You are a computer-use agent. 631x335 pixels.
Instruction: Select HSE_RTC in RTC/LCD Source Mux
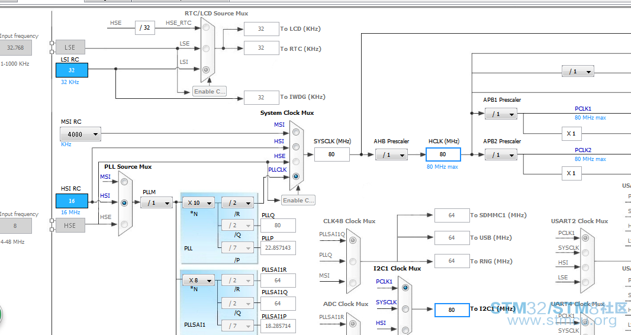coord(206,28)
